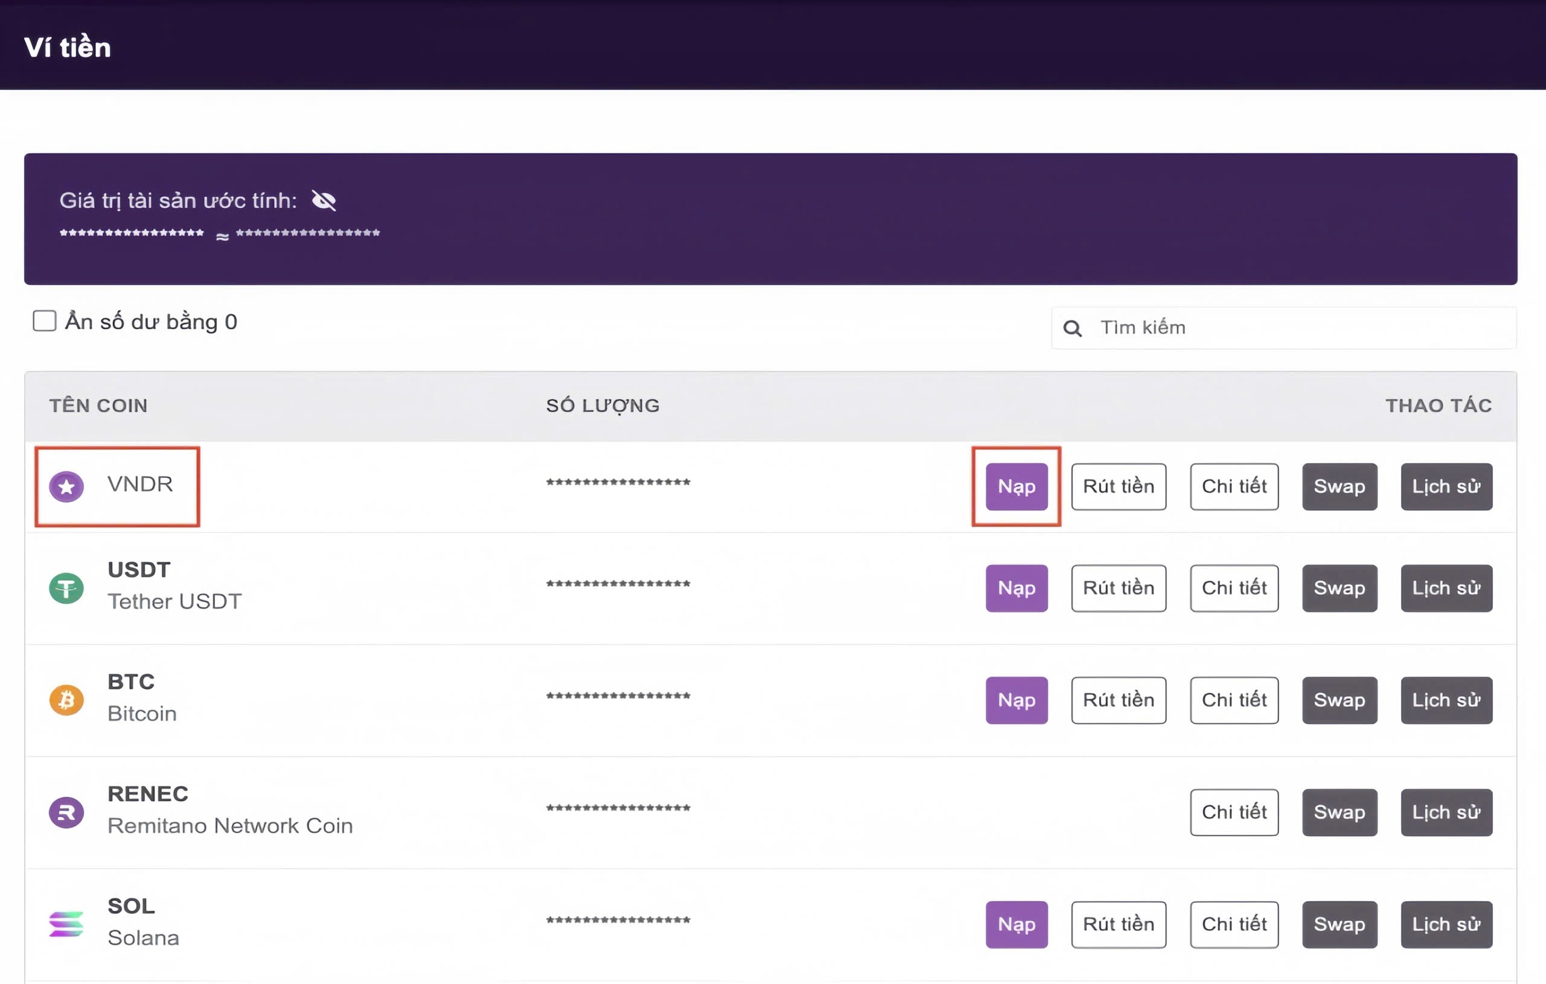Open Lịch sử for RENEC
The height and width of the screenshot is (984, 1546).
[x=1446, y=813]
